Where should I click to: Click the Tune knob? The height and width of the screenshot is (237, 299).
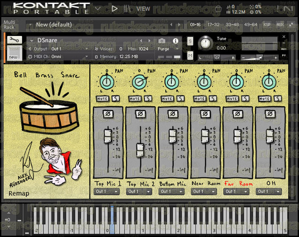click(206, 43)
